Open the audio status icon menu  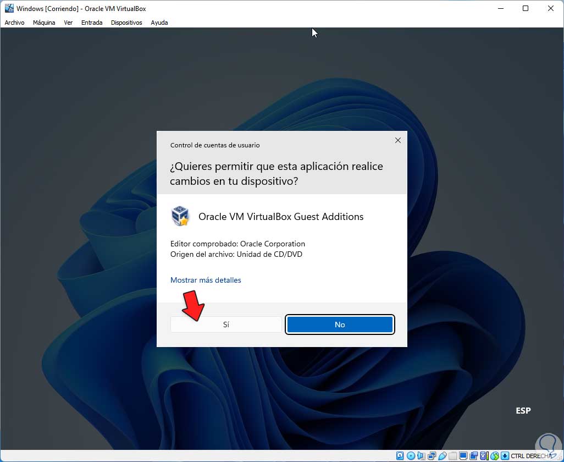tap(421, 456)
